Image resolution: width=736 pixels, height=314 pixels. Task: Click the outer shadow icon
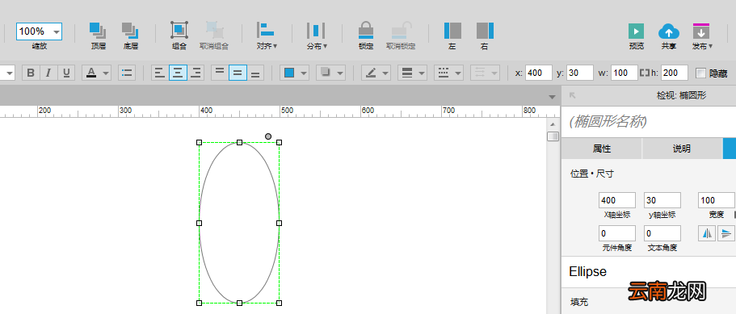326,73
